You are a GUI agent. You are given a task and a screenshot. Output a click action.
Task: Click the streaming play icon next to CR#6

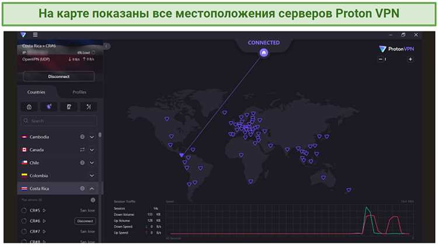tap(44, 221)
